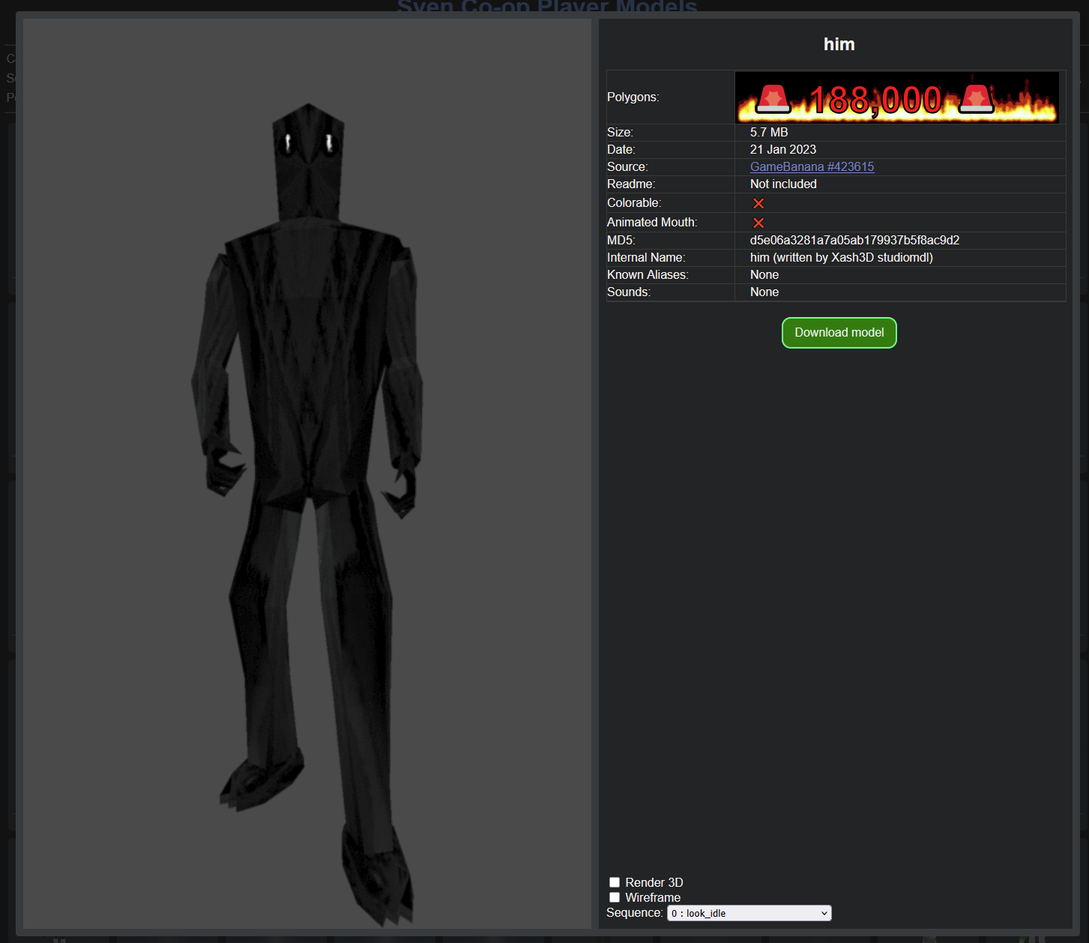This screenshot has height=943, width=1089.
Task: Click the date value 21 Jan 2023
Action: pyautogui.click(x=783, y=150)
